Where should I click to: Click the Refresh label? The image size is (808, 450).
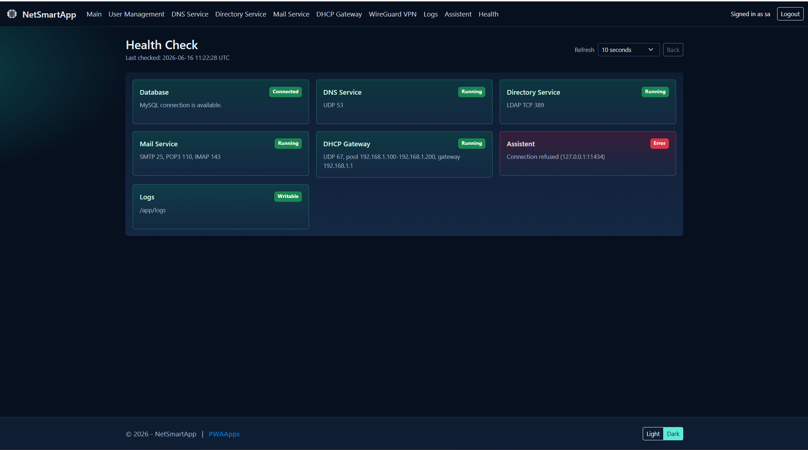[584, 50]
